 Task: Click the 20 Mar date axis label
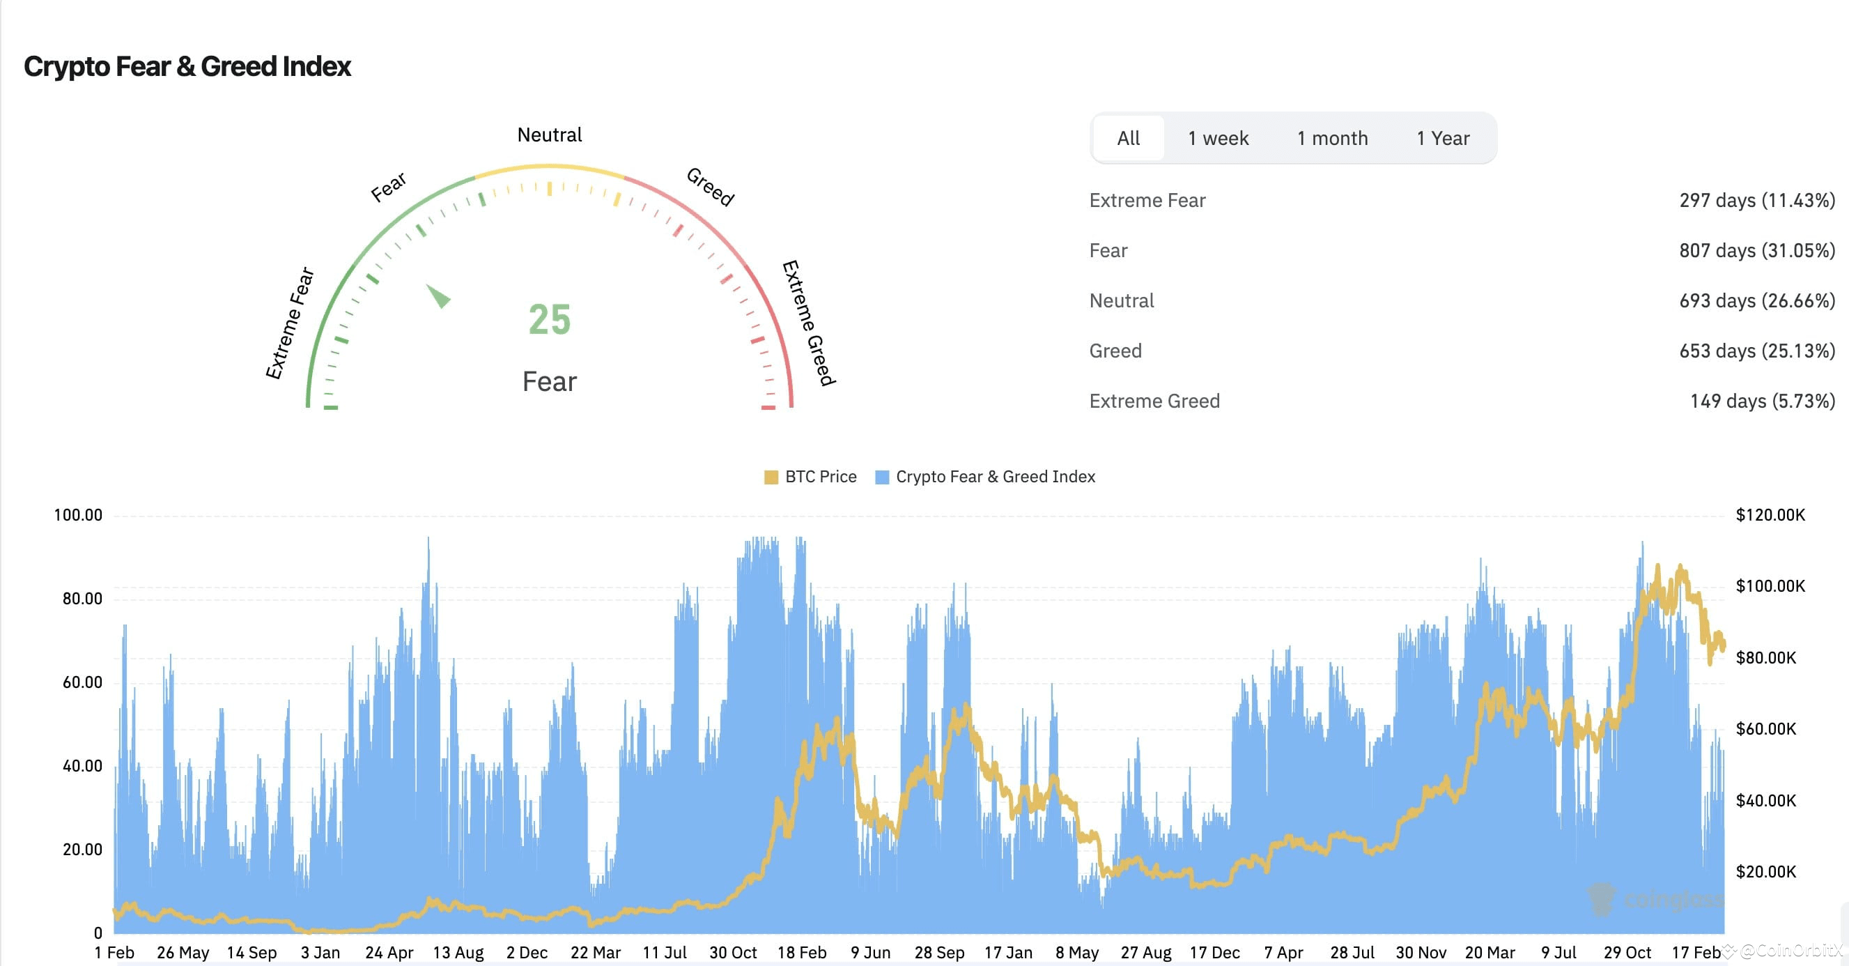(x=1490, y=953)
